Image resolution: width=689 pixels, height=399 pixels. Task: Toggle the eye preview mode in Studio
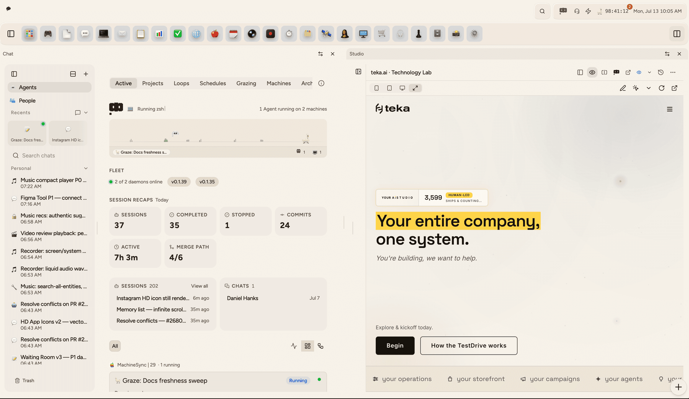(592, 72)
